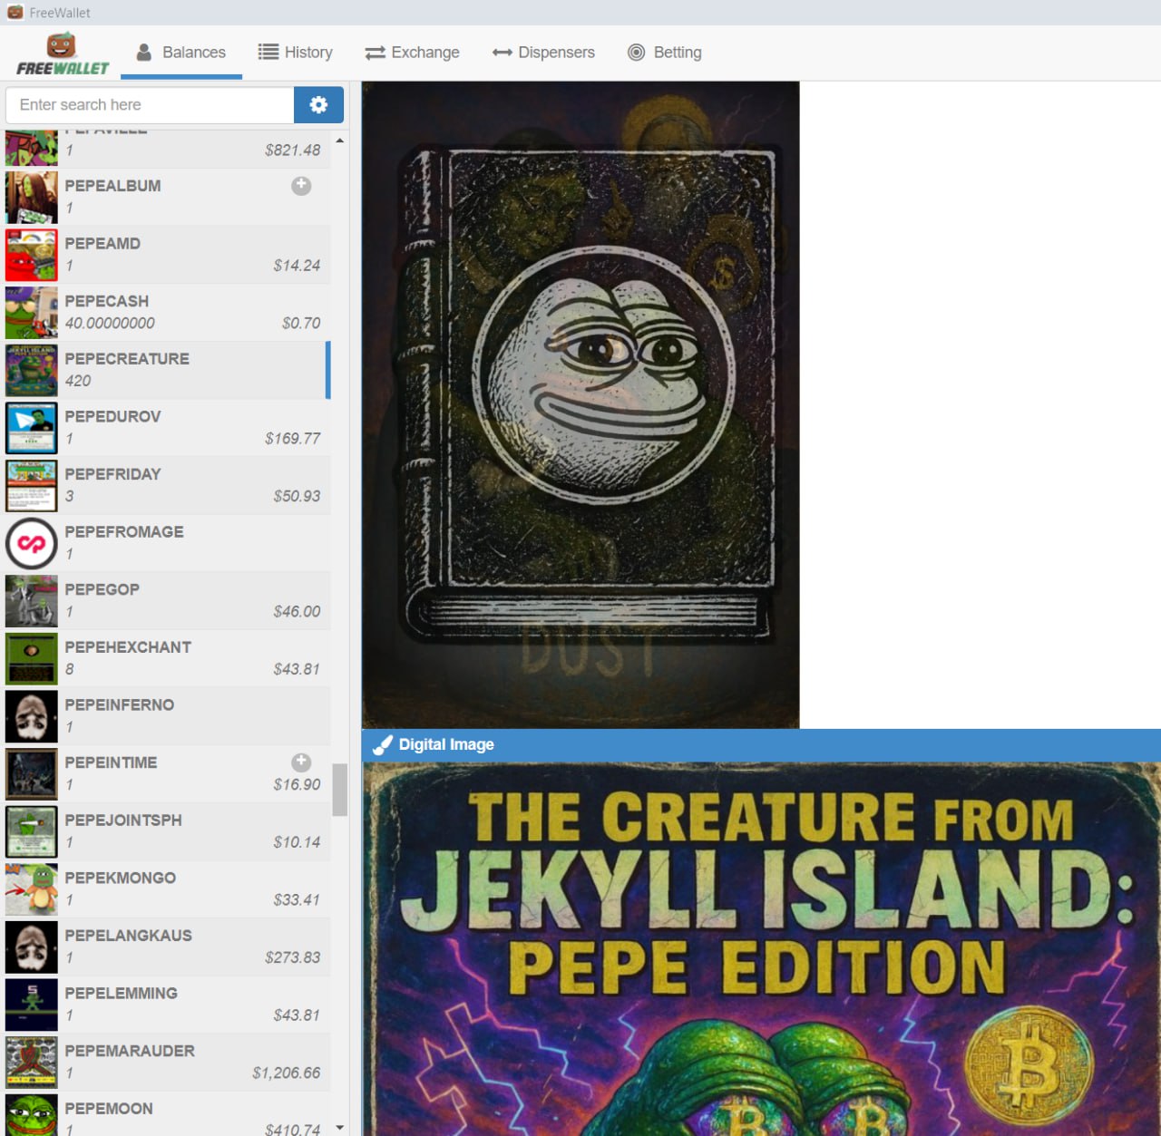1161x1136 pixels.
Task: Open the Balances tab
Action: click(181, 53)
